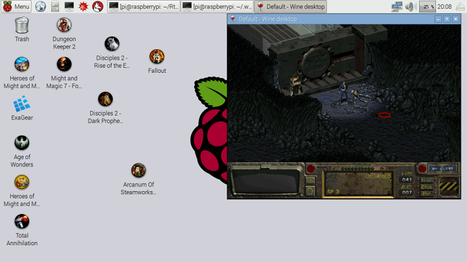This screenshot has height=262, width=467.
Task: Open the SKILLDEX button in Fallout
Action: 442,169
